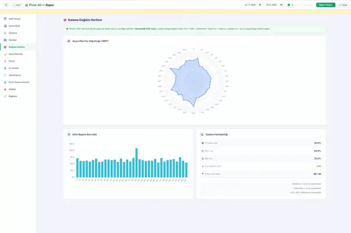
Task: Click the Homojenlik (CU) row in the stats panel
Action: (x=261, y=166)
